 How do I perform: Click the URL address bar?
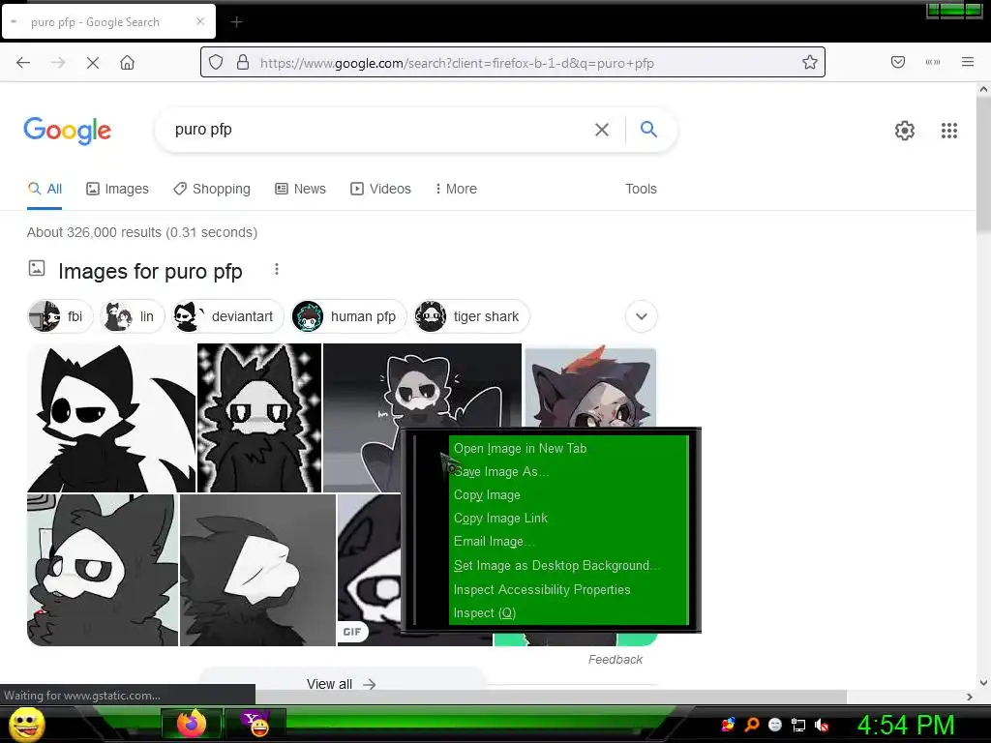tap(512, 63)
